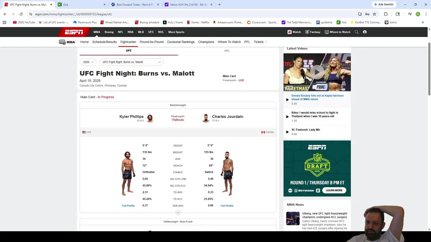This screenshot has height=242, width=431.
Task: Reload the page with refresh icon
Action: coord(21,14)
